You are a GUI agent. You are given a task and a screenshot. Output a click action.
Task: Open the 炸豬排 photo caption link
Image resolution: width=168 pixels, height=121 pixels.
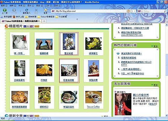tap(44, 80)
